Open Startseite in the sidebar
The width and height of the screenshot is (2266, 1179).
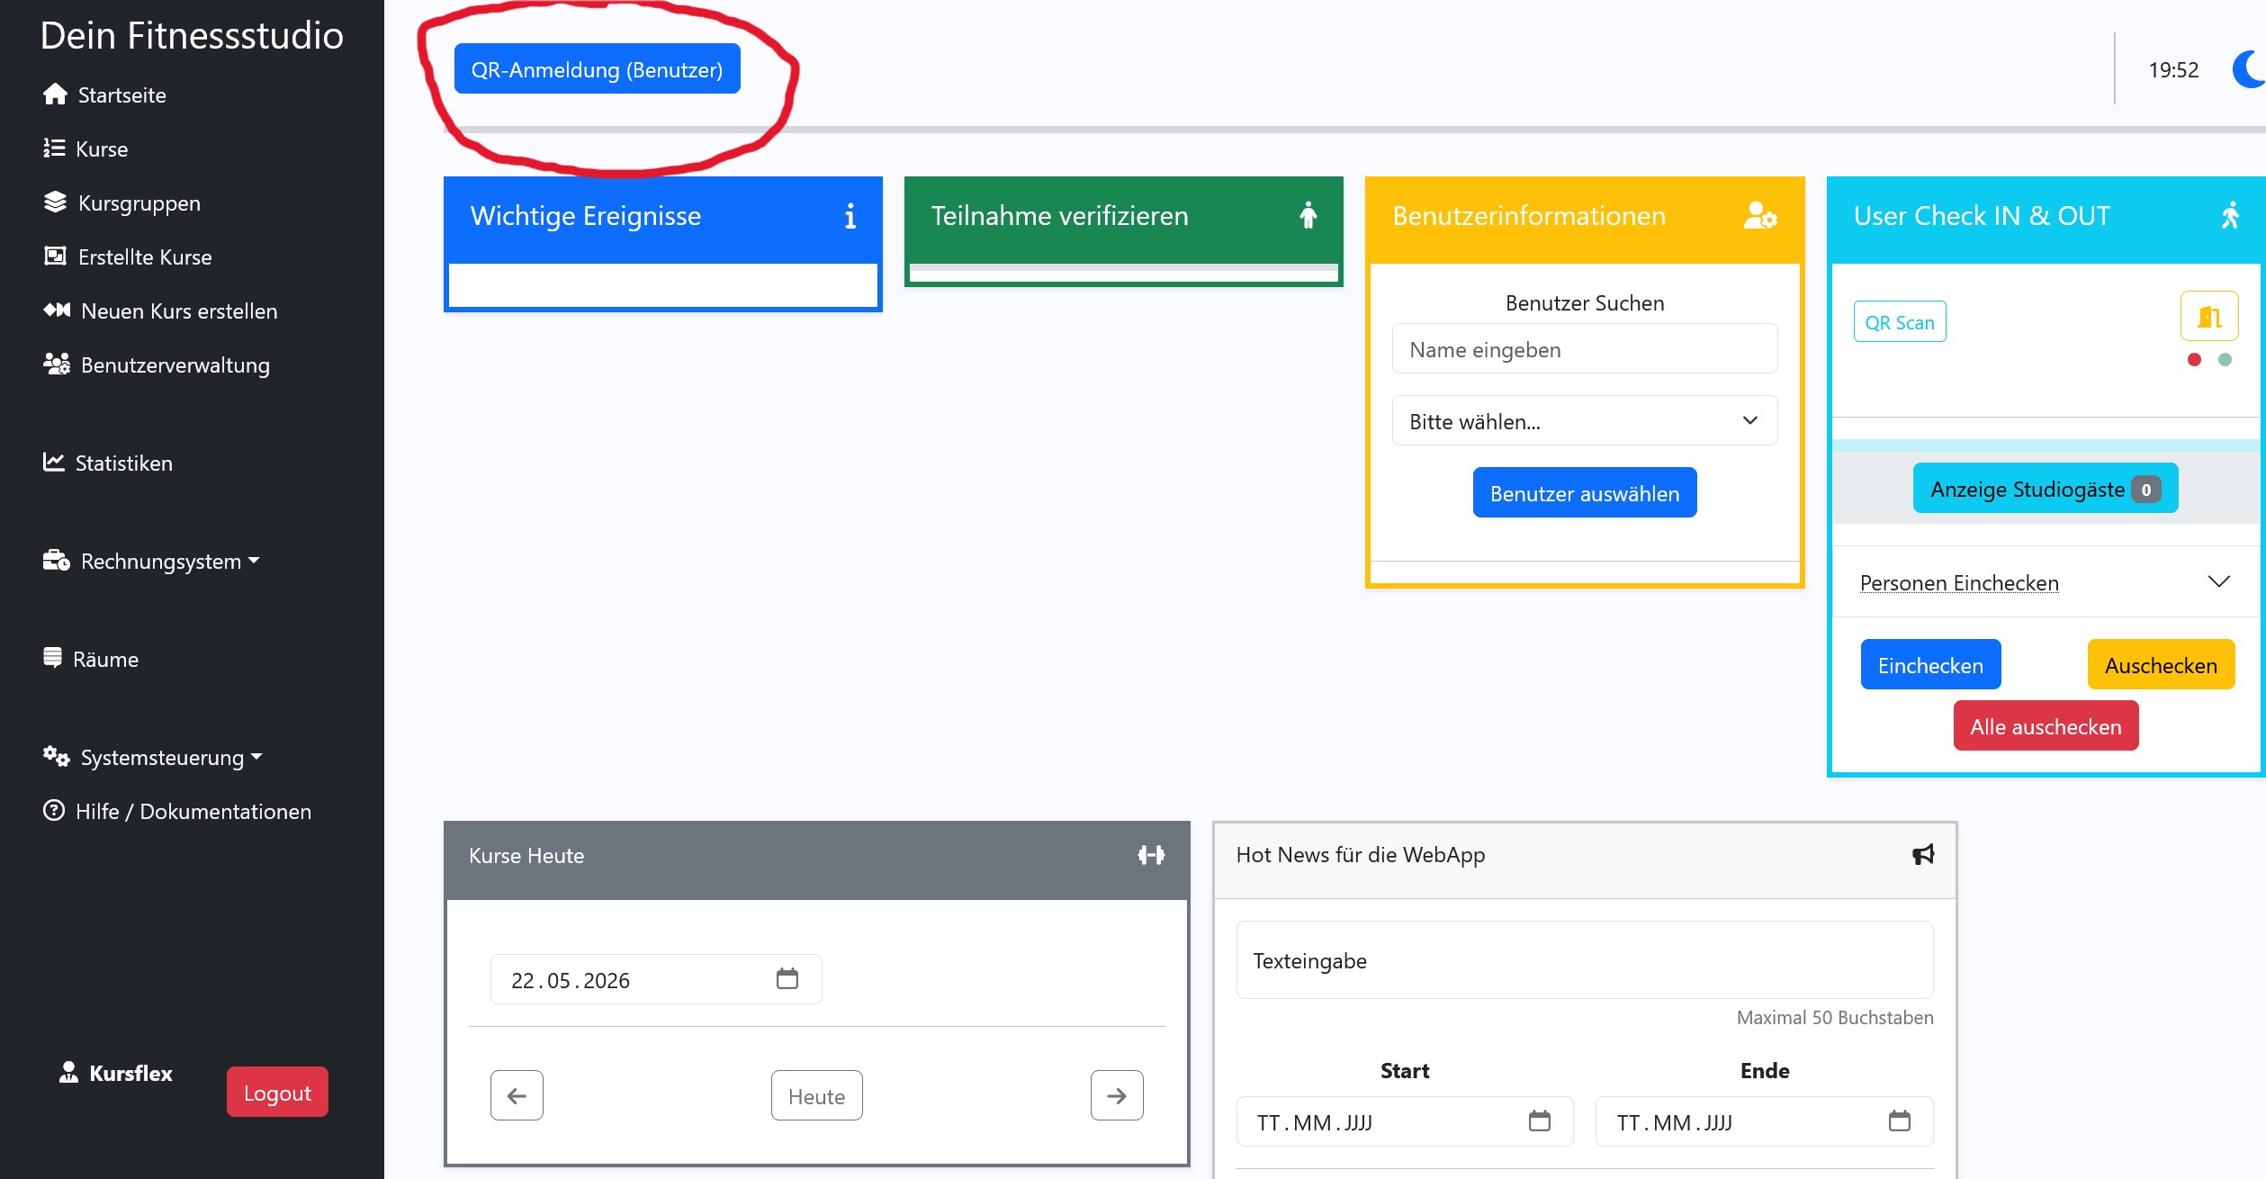(x=121, y=94)
